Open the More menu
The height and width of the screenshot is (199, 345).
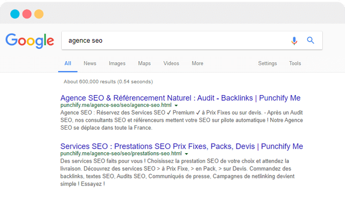(197, 63)
